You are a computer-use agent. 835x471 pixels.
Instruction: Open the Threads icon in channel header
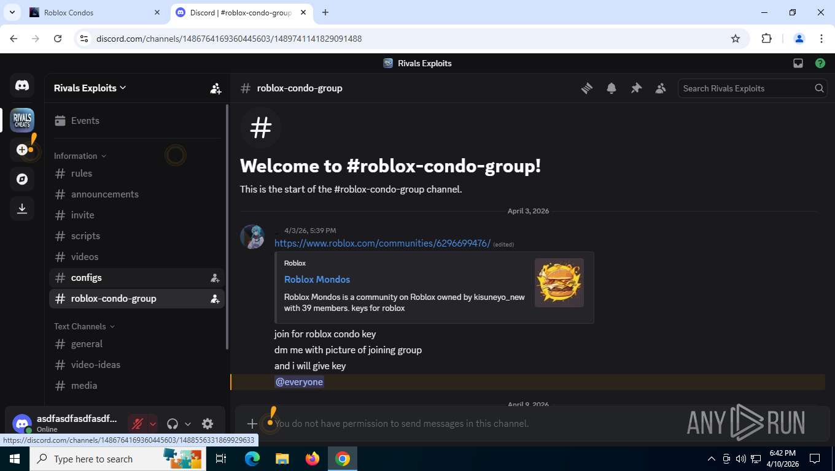tap(587, 88)
